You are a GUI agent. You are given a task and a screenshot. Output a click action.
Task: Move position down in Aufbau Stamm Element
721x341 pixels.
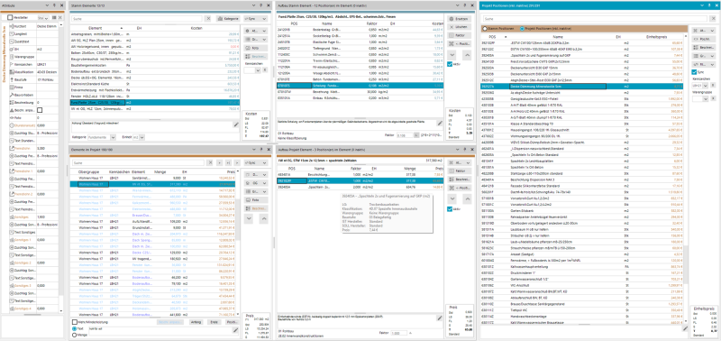tap(452, 55)
